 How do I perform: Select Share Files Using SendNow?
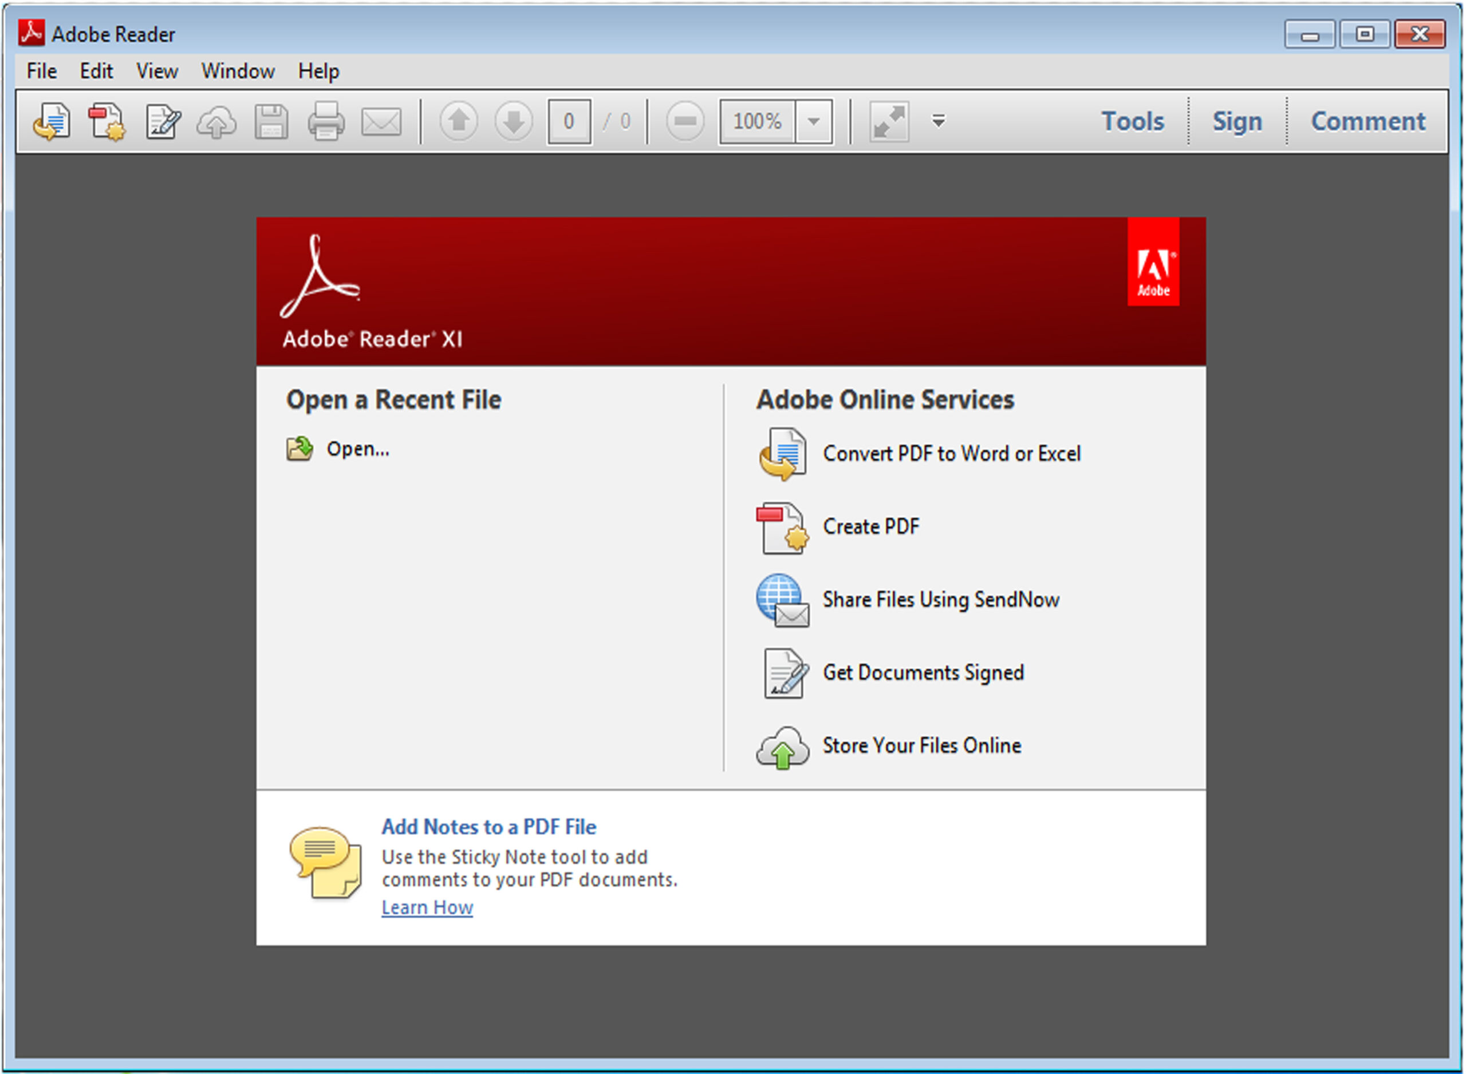pyautogui.click(x=941, y=600)
